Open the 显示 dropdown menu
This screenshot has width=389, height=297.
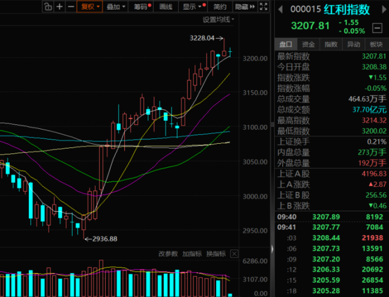pos(193,7)
